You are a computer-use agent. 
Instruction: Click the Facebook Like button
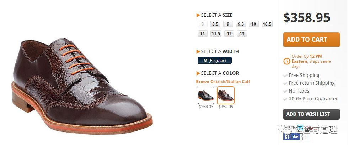(x=291, y=136)
